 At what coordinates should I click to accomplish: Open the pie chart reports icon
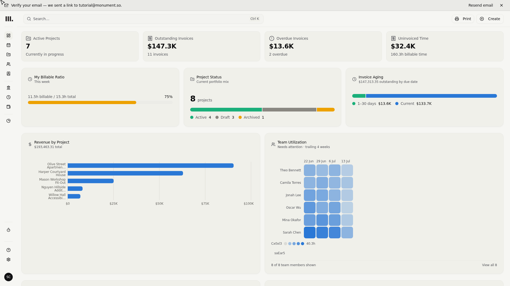coord(8,121)
